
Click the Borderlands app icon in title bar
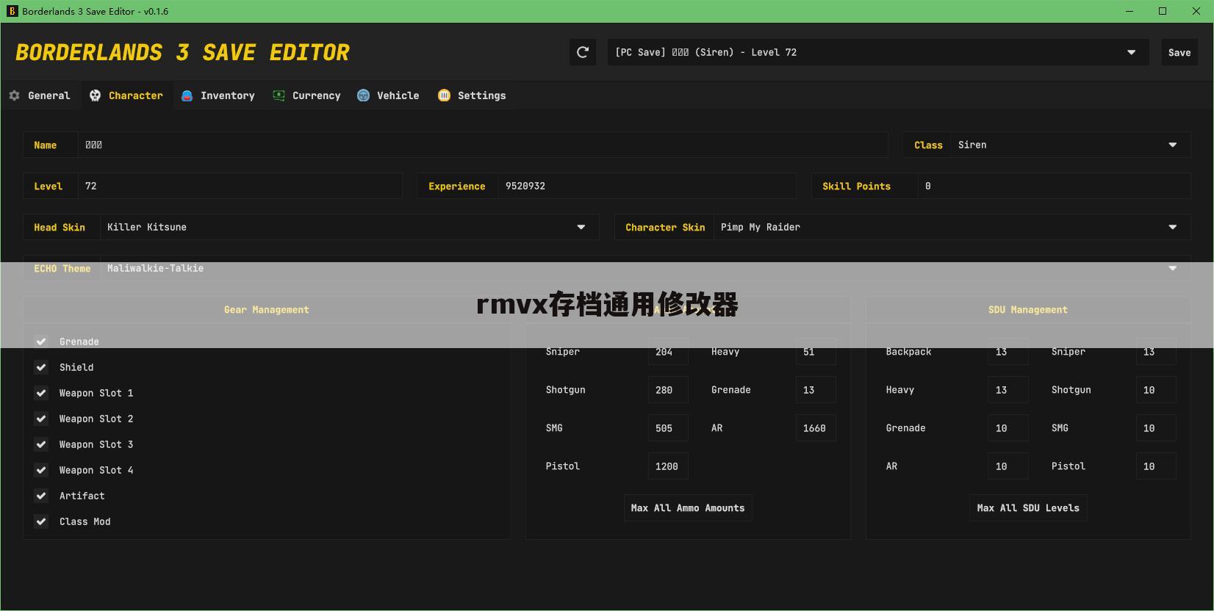pos(12,11)
